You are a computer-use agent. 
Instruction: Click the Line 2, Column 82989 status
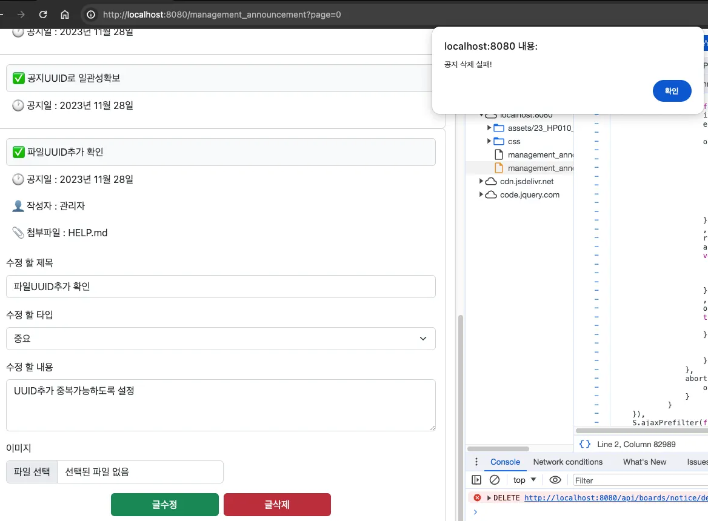[636, 444]
